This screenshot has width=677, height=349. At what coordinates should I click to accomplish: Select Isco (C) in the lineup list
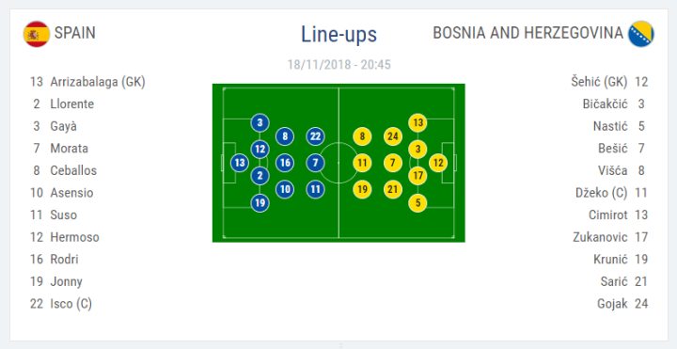(71, 304)
